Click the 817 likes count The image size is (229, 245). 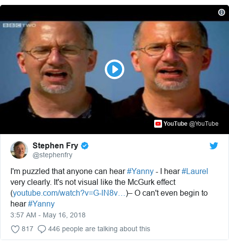coord(27,229)
